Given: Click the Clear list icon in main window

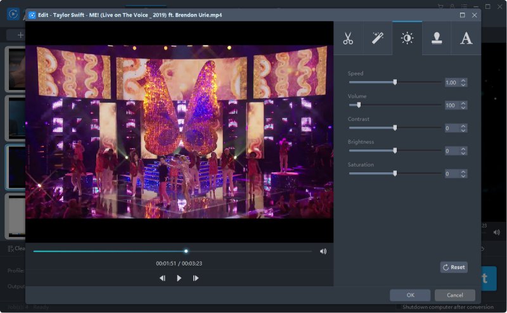Looking at the screenshot, I should pos(10,248).
